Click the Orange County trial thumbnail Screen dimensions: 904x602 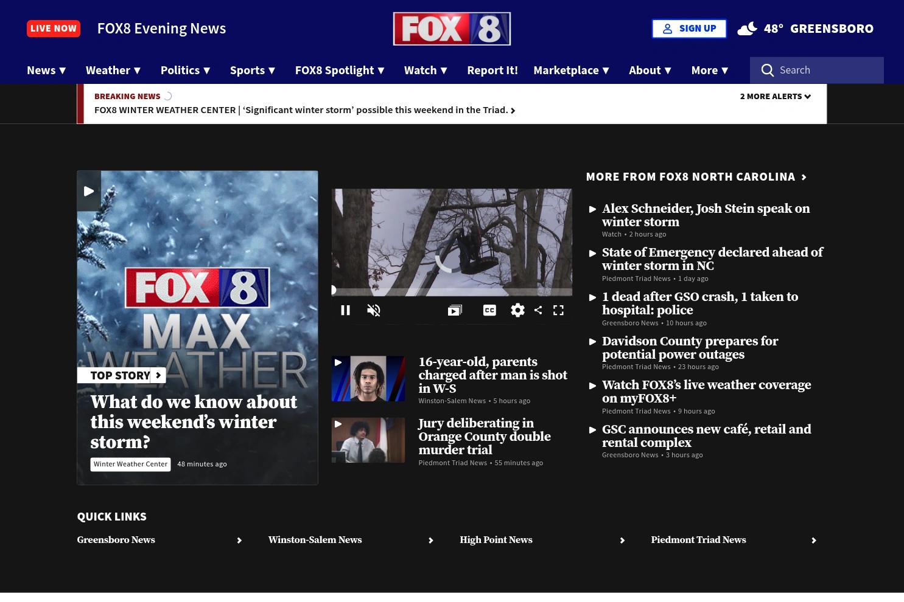tap(368, 440)
